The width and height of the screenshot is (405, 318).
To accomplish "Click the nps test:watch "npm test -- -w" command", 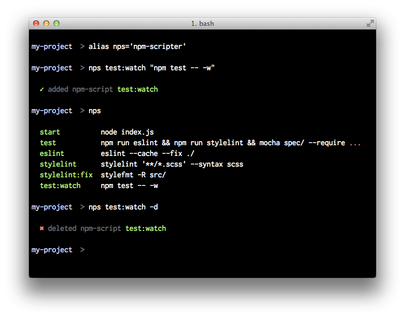I will point(152,68).
